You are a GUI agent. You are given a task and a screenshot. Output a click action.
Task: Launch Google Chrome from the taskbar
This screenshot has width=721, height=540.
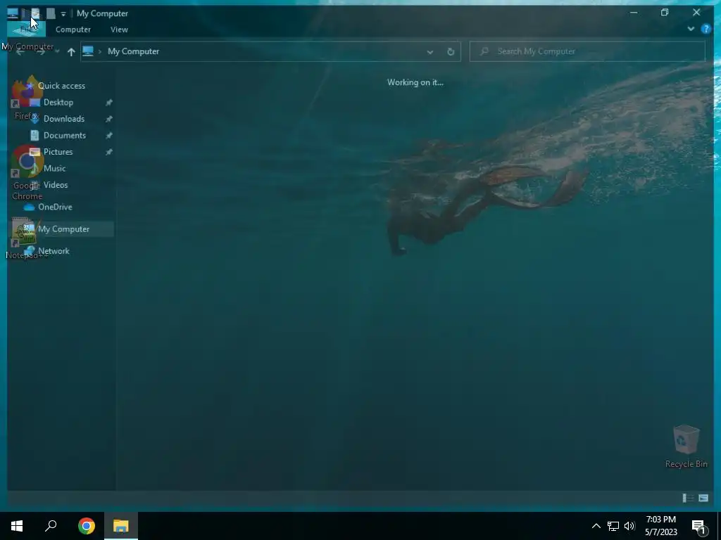click(87, 526)
